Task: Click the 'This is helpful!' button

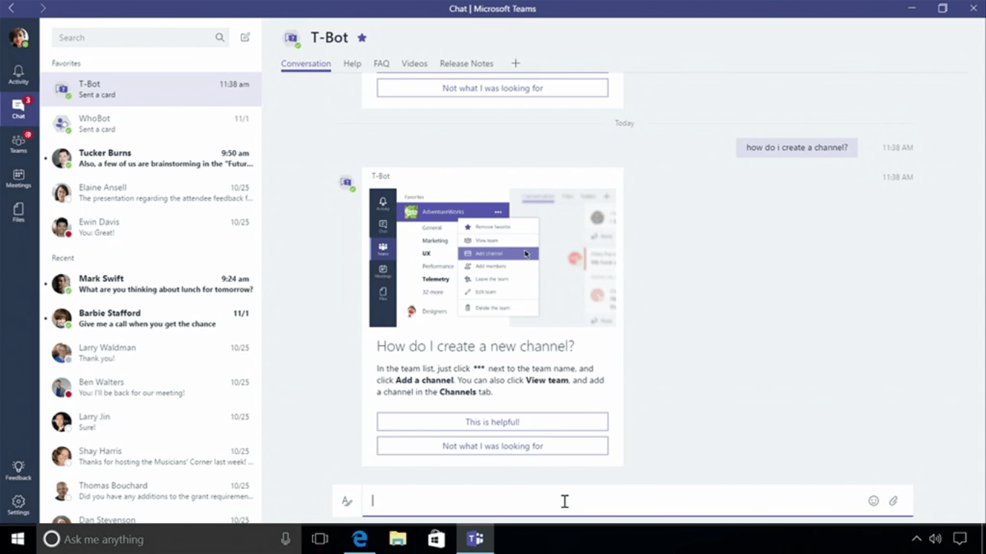Action: (x=492, y=422)
